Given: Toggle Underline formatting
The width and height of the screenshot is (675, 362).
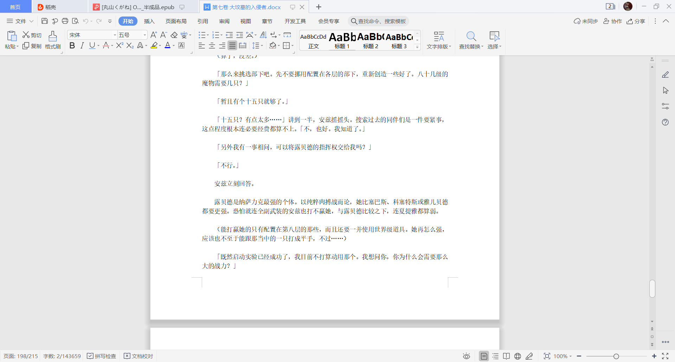Looking at the screenshot, I should [x=92, y=45].
